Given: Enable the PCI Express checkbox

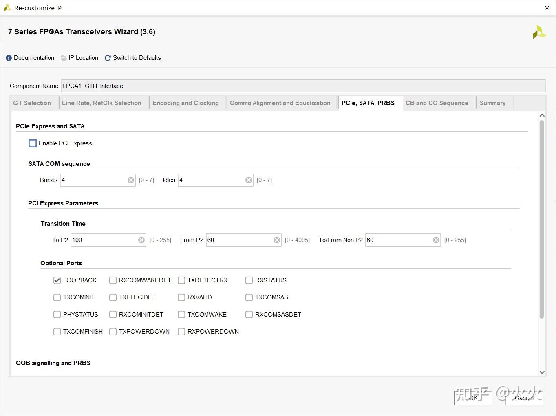Looking at the screenshot, I should 33,143.
